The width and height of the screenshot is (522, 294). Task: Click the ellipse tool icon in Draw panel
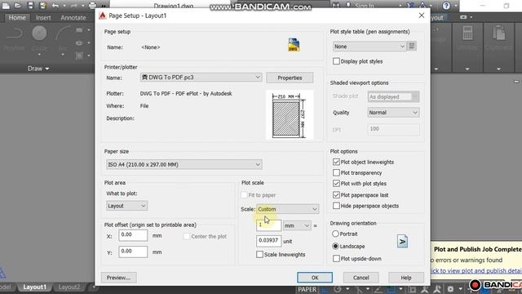click(x=79, y=43)
